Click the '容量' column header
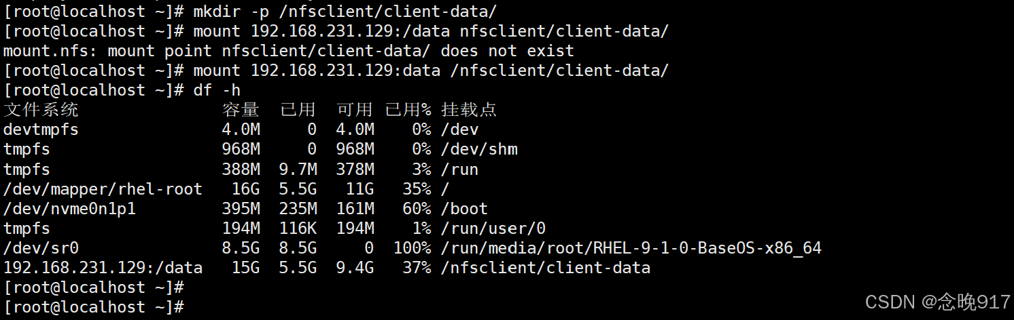Viewport: 1014px width, 320px height. [x=241, y=110]
